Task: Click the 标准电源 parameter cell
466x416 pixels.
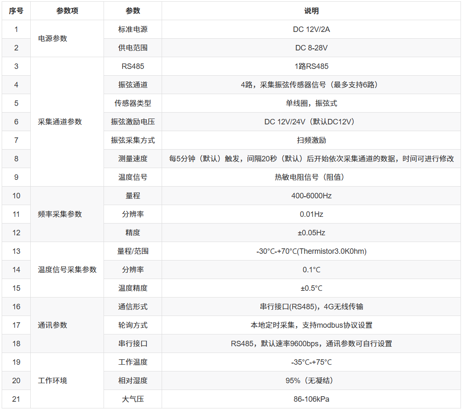Action: (x=132, y=29)
